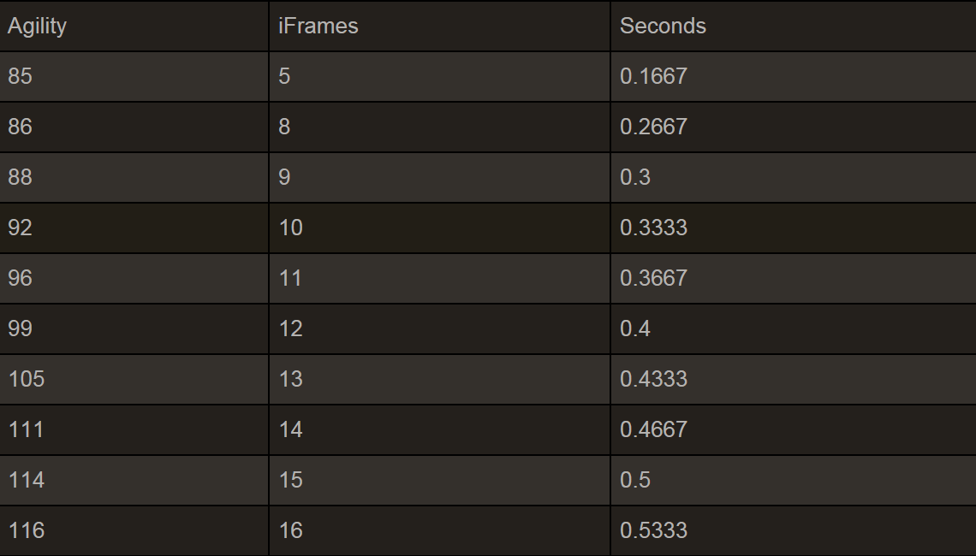The image size is (976, 556).
Task: Click the Agility value 99
Action: (21, 329)
